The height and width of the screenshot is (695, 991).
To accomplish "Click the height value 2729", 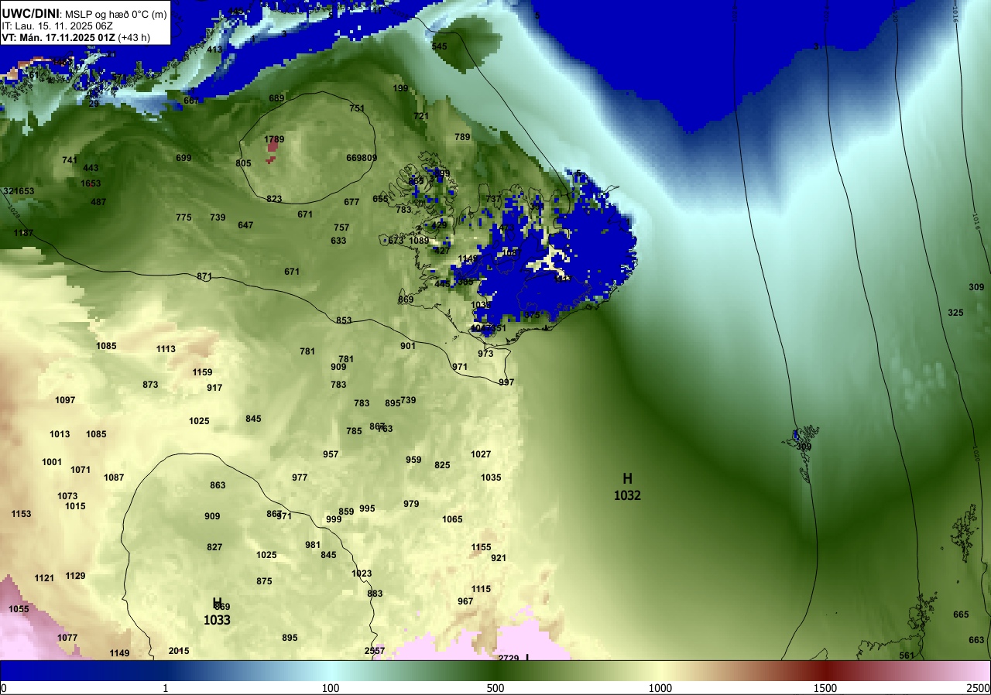I will [509, 658].
